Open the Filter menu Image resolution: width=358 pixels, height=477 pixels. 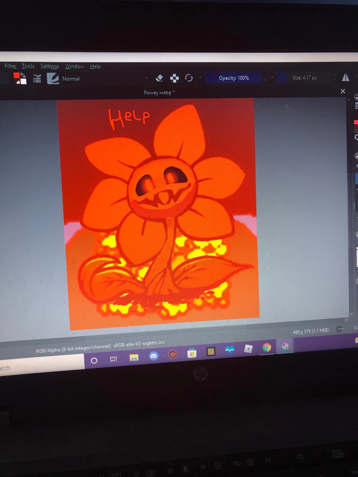[10, 66]
